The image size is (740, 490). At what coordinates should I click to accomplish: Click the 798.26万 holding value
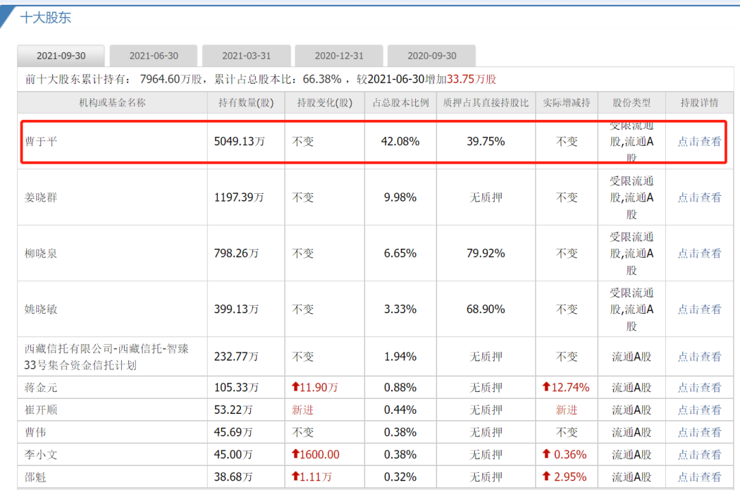click(236, 254)
